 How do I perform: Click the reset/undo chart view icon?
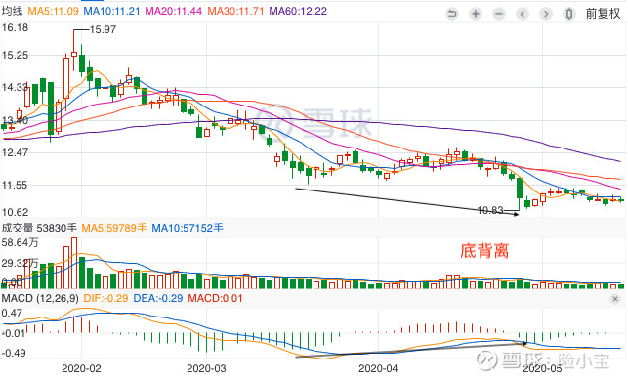(452, 14)
